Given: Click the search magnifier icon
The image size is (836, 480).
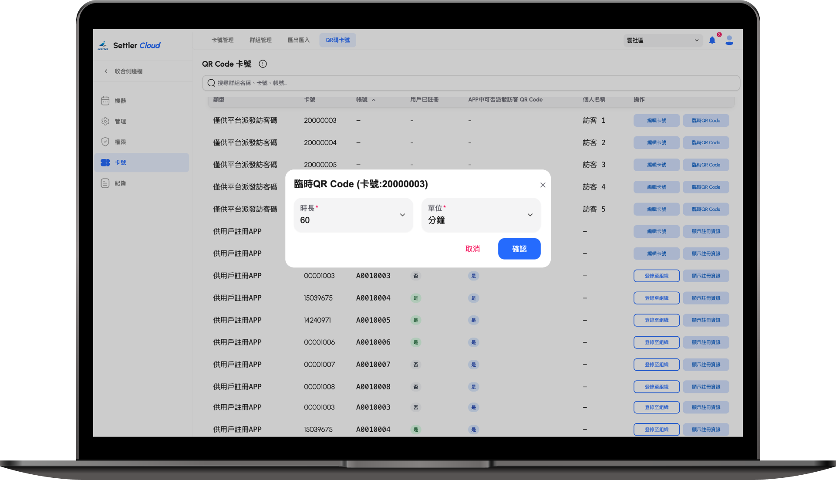Looking at the screenshot, I should coord(211,83).
